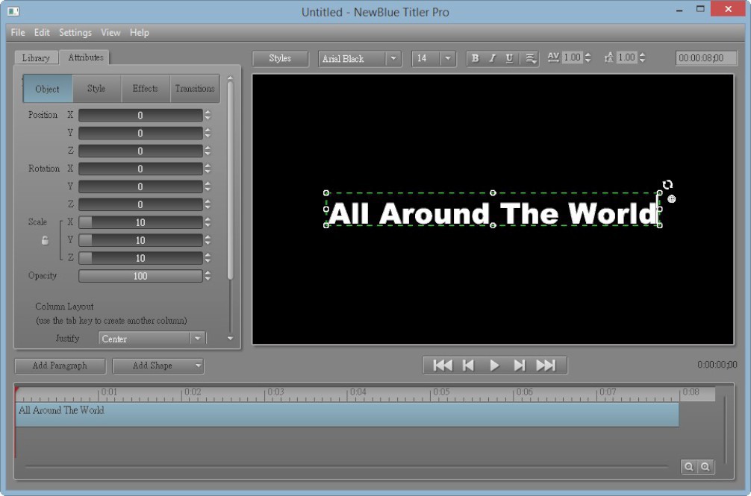Image resolution: width=751 pixels, height=496 pixels.
Task: Adjust the kerning value stepper
Action: 588,57
